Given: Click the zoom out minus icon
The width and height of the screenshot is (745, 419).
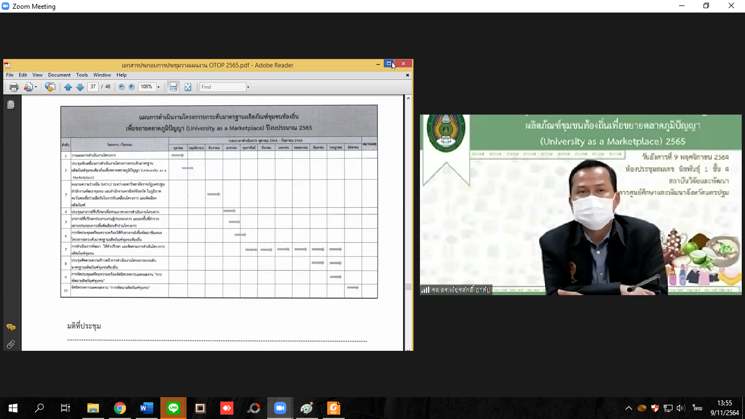Looking at the screenshot, I should [x=122, y=87].
